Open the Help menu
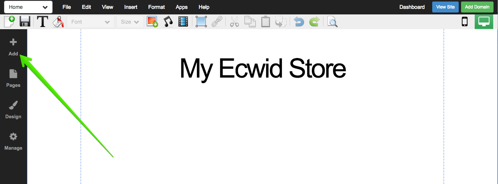This screenshot has height=184, width=498. click(204, 7)
